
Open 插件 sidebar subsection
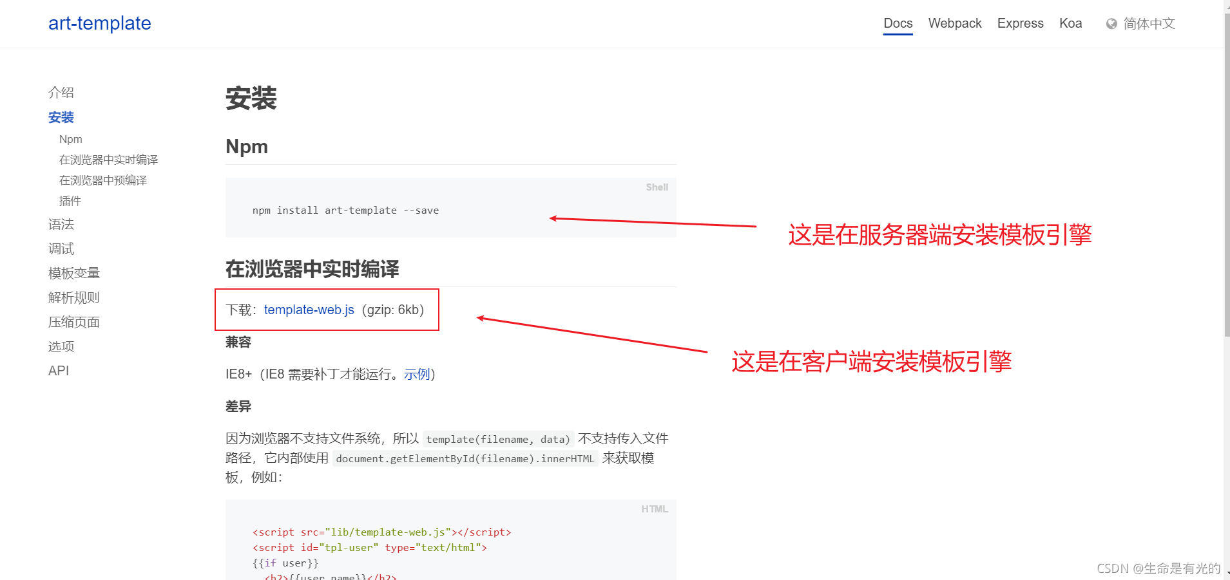coord(70,201)
